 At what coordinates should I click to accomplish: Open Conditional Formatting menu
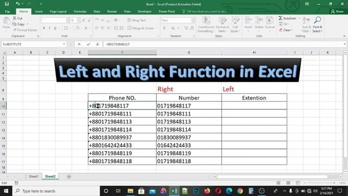[x=206, y=24]
